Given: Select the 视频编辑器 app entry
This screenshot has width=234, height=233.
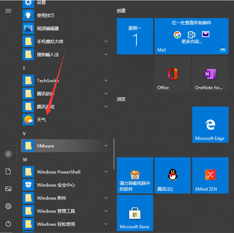Looking at the screenshot, I should point(48,28).
